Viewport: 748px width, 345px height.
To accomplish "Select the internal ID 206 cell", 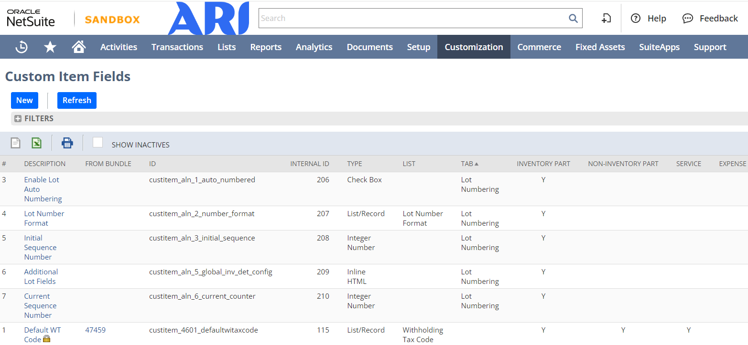I will 323,180.
